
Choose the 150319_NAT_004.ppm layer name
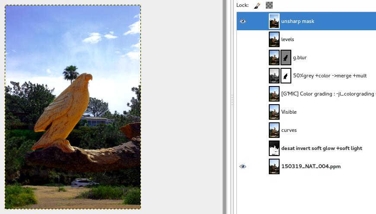(x=311, y=166)
